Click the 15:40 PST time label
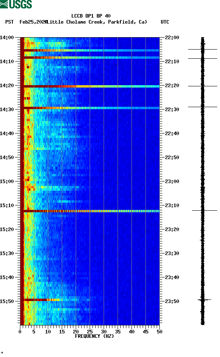The height and width of the screenshot is (357, 220). tap(7, 277)
